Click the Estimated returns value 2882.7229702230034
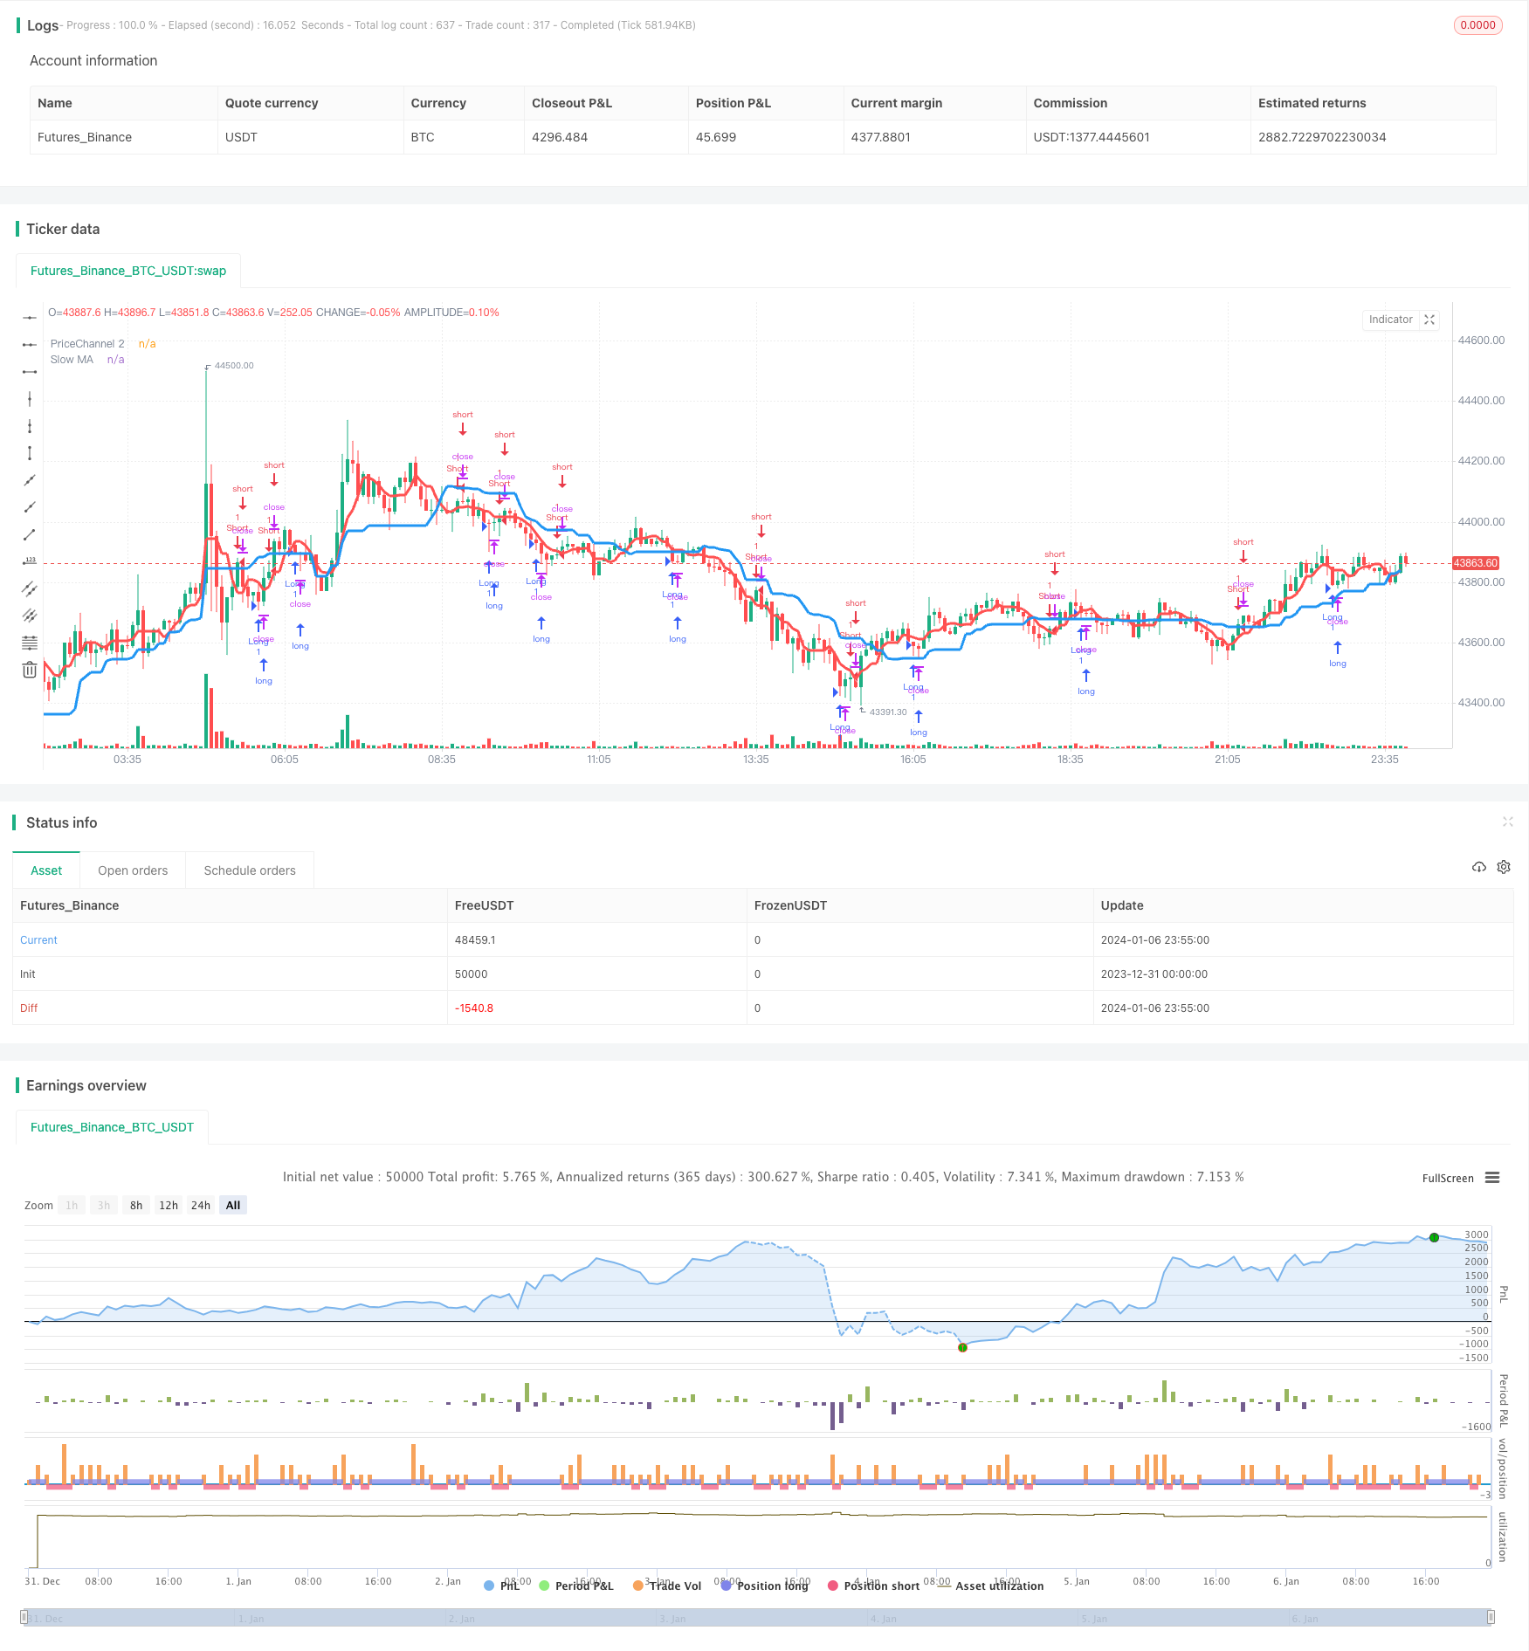 coord(1322,137)
